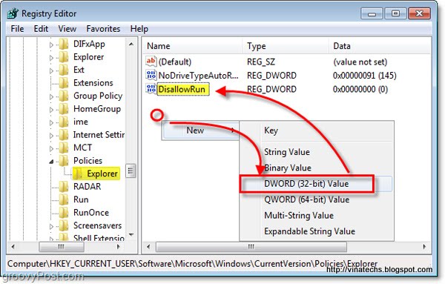Open the Edit menu
Viewport: 445px width, 284px height.
(41, 29)
